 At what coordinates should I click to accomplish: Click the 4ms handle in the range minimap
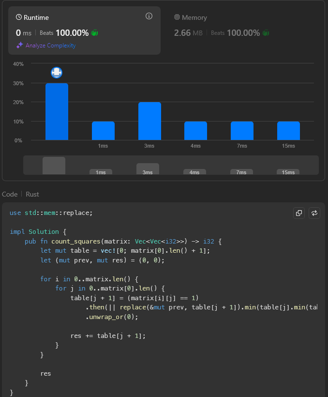(194, 172)
